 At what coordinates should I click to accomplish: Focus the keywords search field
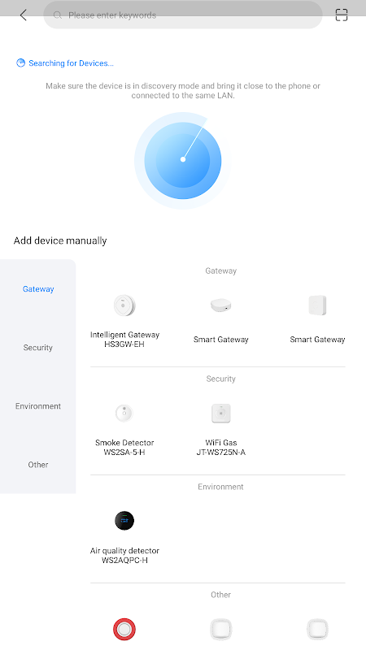point(183,15)
